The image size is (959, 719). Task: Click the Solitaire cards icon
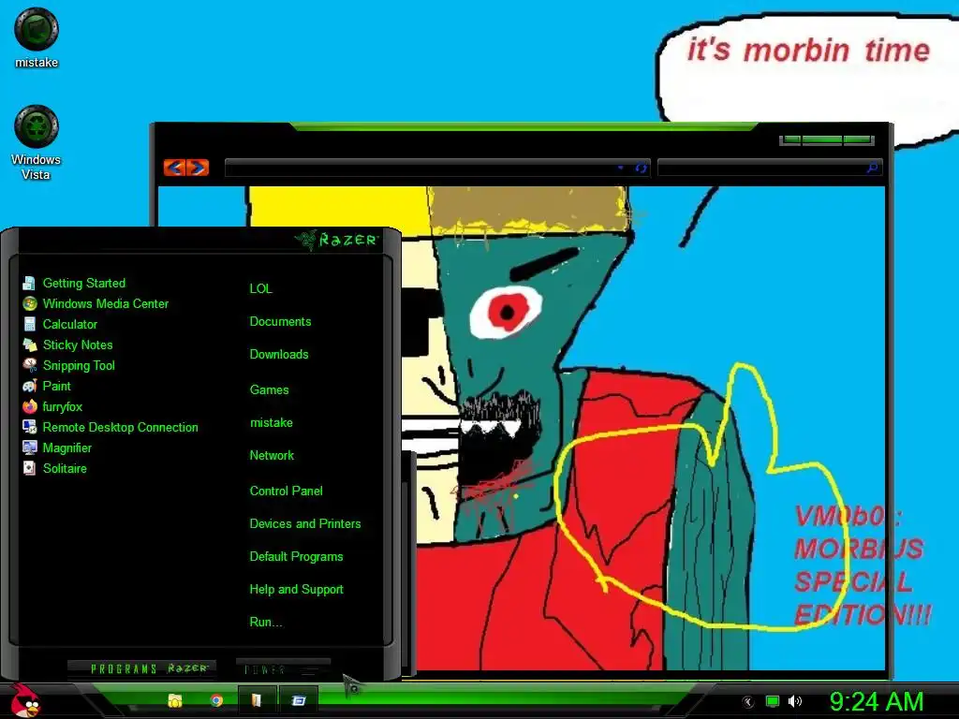click(29, 468)
